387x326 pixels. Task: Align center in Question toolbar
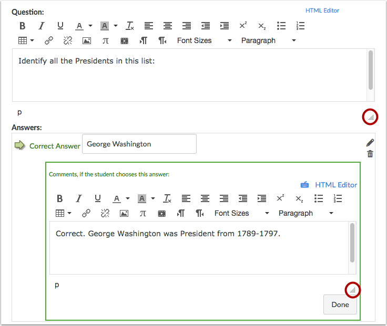pyautogui.click(x=168, y=26)
